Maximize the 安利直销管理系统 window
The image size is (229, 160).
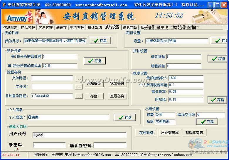point(217,5)
